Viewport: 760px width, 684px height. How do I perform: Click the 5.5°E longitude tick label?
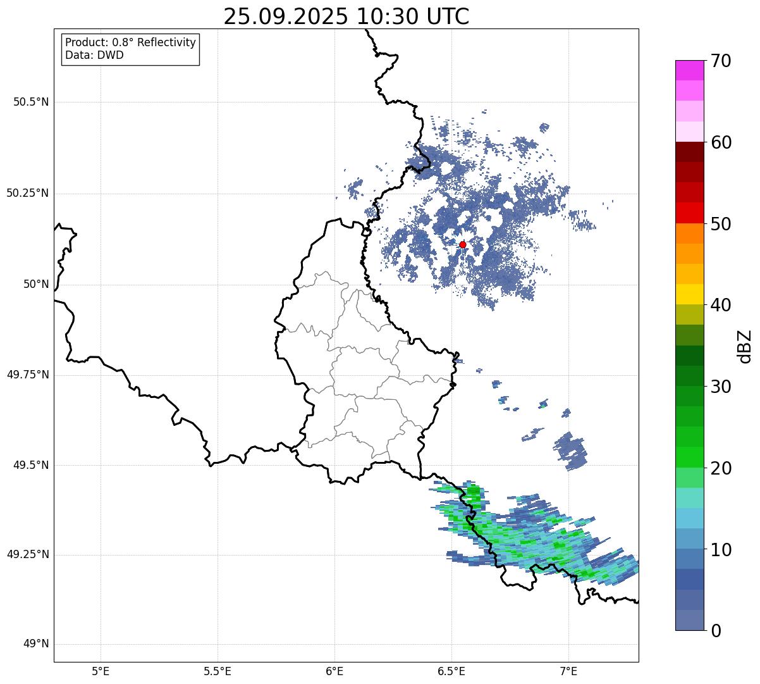click(218, 671)
